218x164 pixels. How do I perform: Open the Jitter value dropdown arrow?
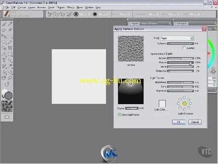[199, 14]
